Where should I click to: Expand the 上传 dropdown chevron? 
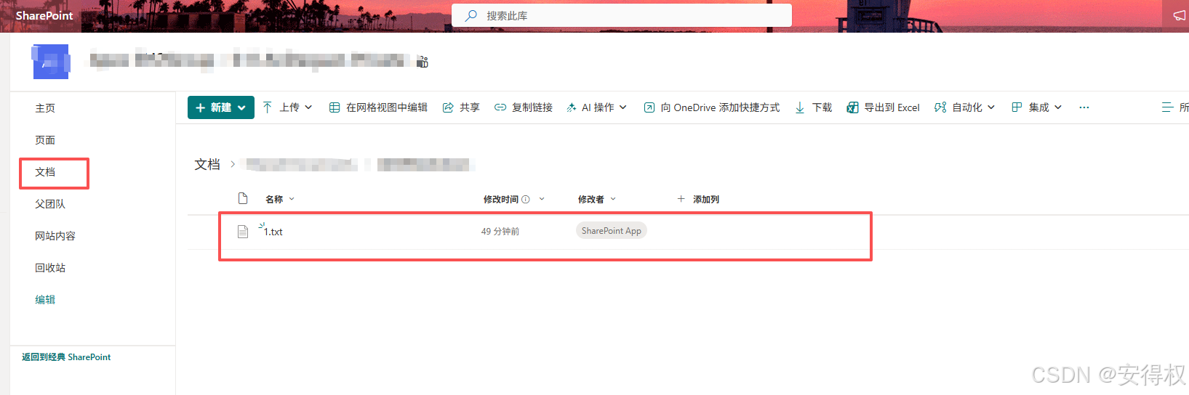(x=308, y=107)
